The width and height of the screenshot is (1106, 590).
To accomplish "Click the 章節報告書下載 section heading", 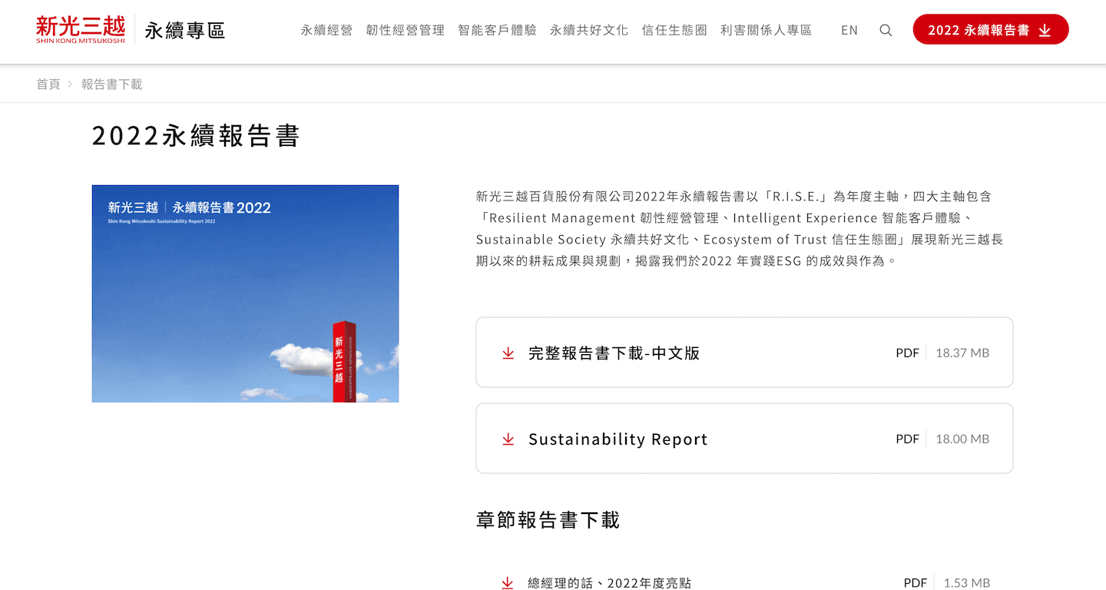I will click(548, 520).
